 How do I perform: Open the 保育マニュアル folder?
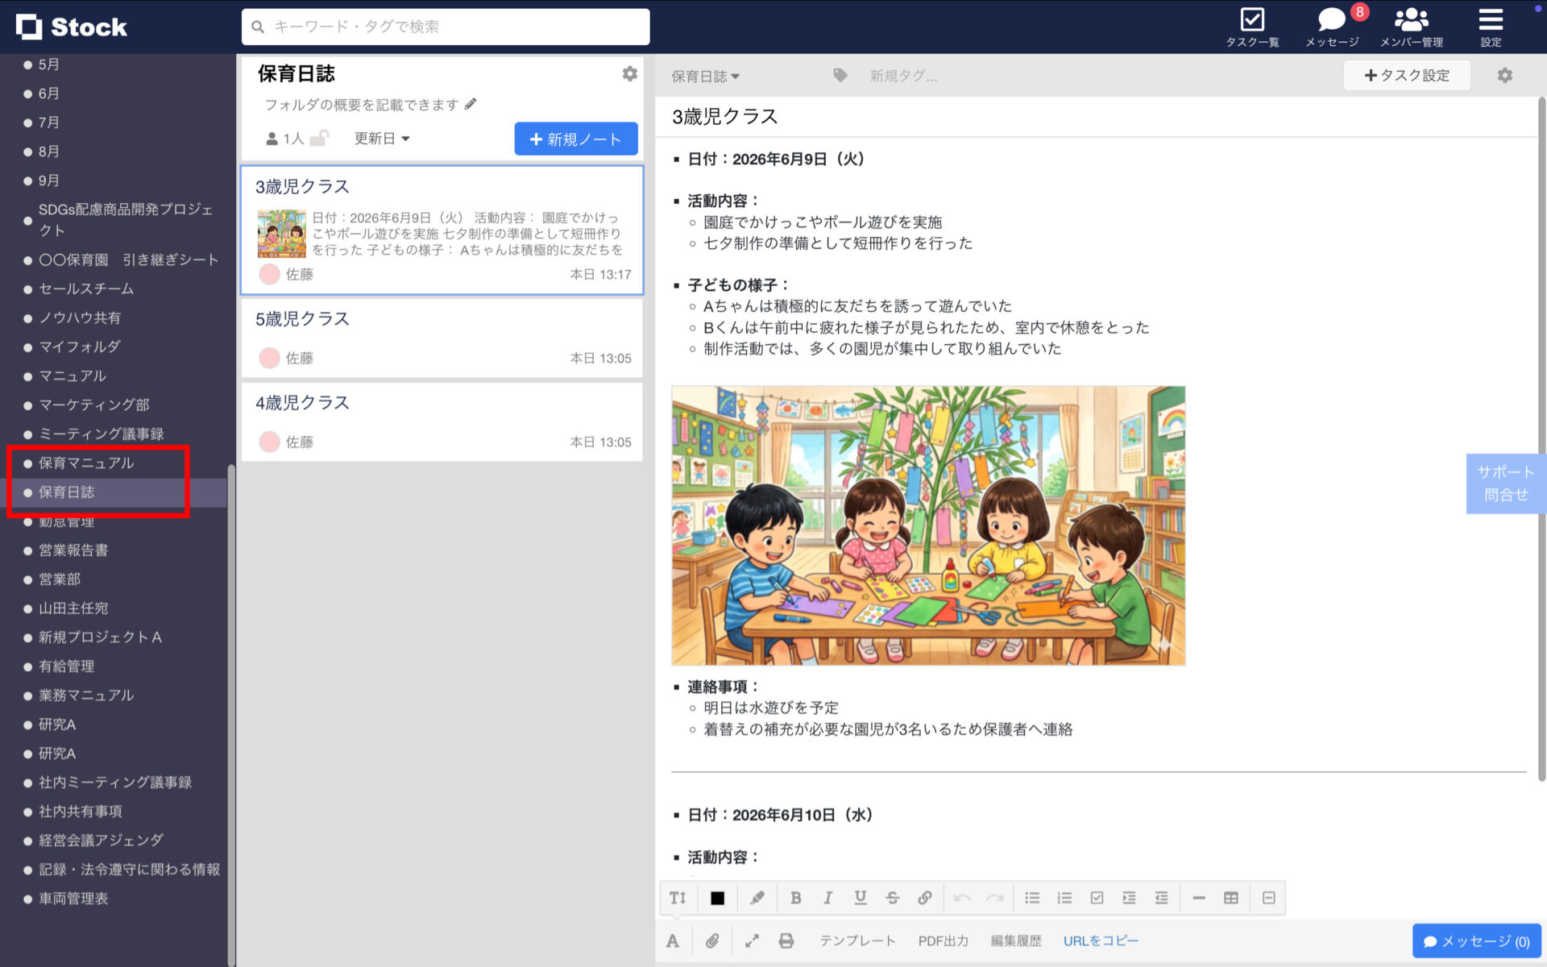[86, 463]
